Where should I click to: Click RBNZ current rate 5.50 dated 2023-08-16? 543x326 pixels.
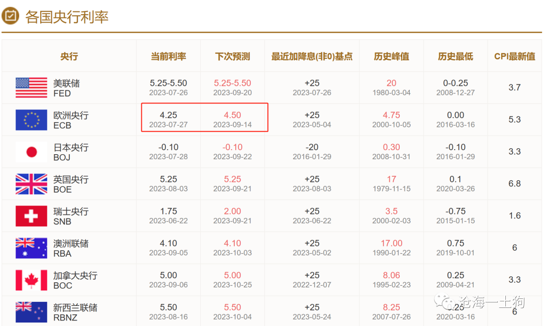tap(168, 312)
